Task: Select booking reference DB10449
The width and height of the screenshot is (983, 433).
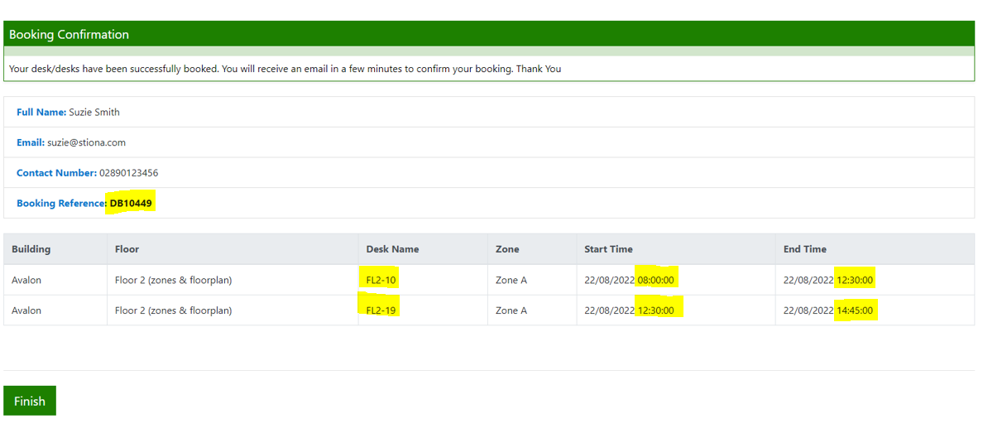Action: (x=131, y=203)
